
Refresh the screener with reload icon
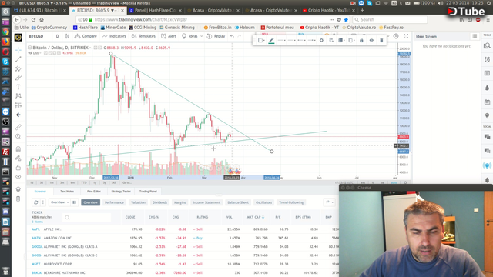point(36,202)
